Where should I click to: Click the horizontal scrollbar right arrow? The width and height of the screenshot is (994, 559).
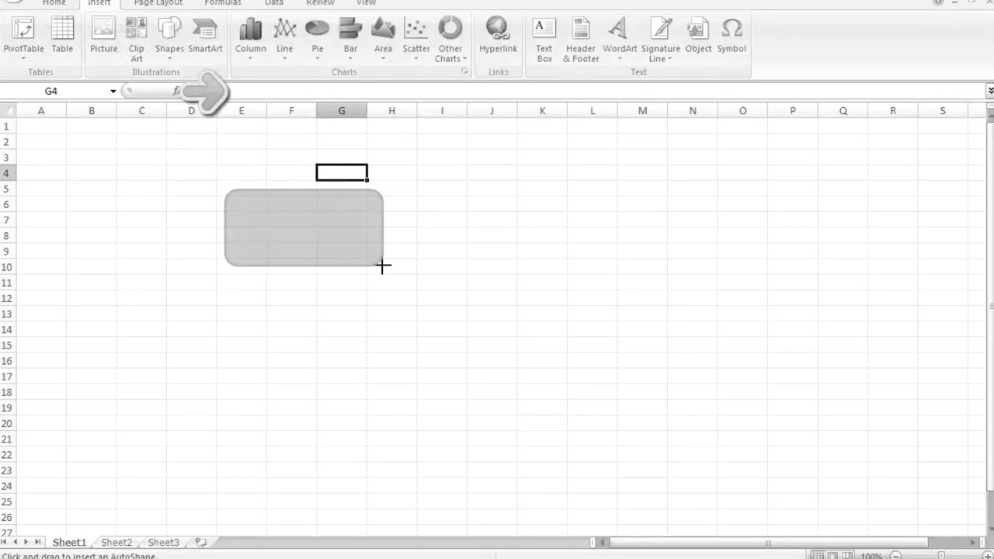point(974,543)
